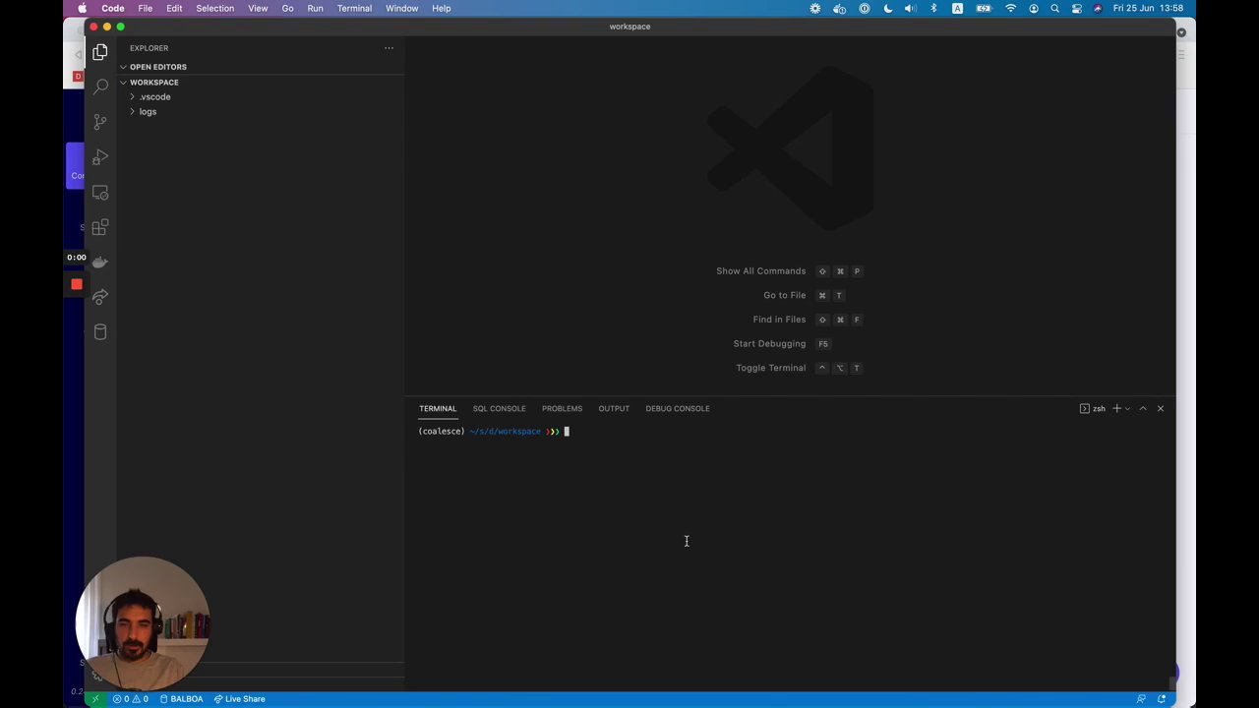Open the Extensions view icon
This screenshot has width=1259, height=708.
(100, 227)
